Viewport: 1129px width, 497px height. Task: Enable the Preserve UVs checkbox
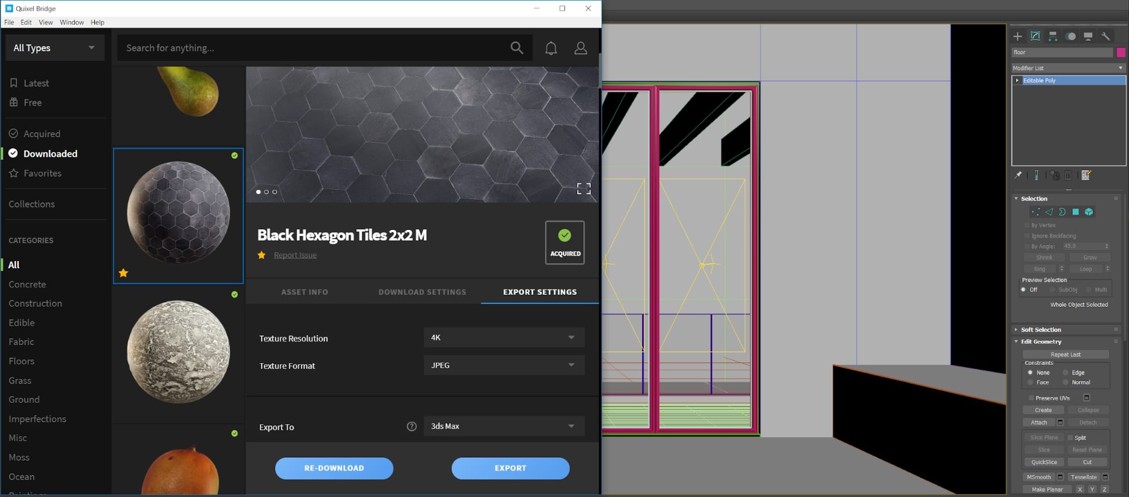point(1031,398)
